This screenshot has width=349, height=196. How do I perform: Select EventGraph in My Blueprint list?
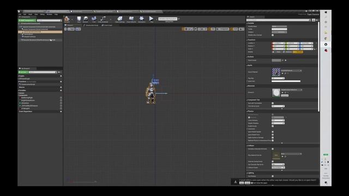click(x=25, y=78)
